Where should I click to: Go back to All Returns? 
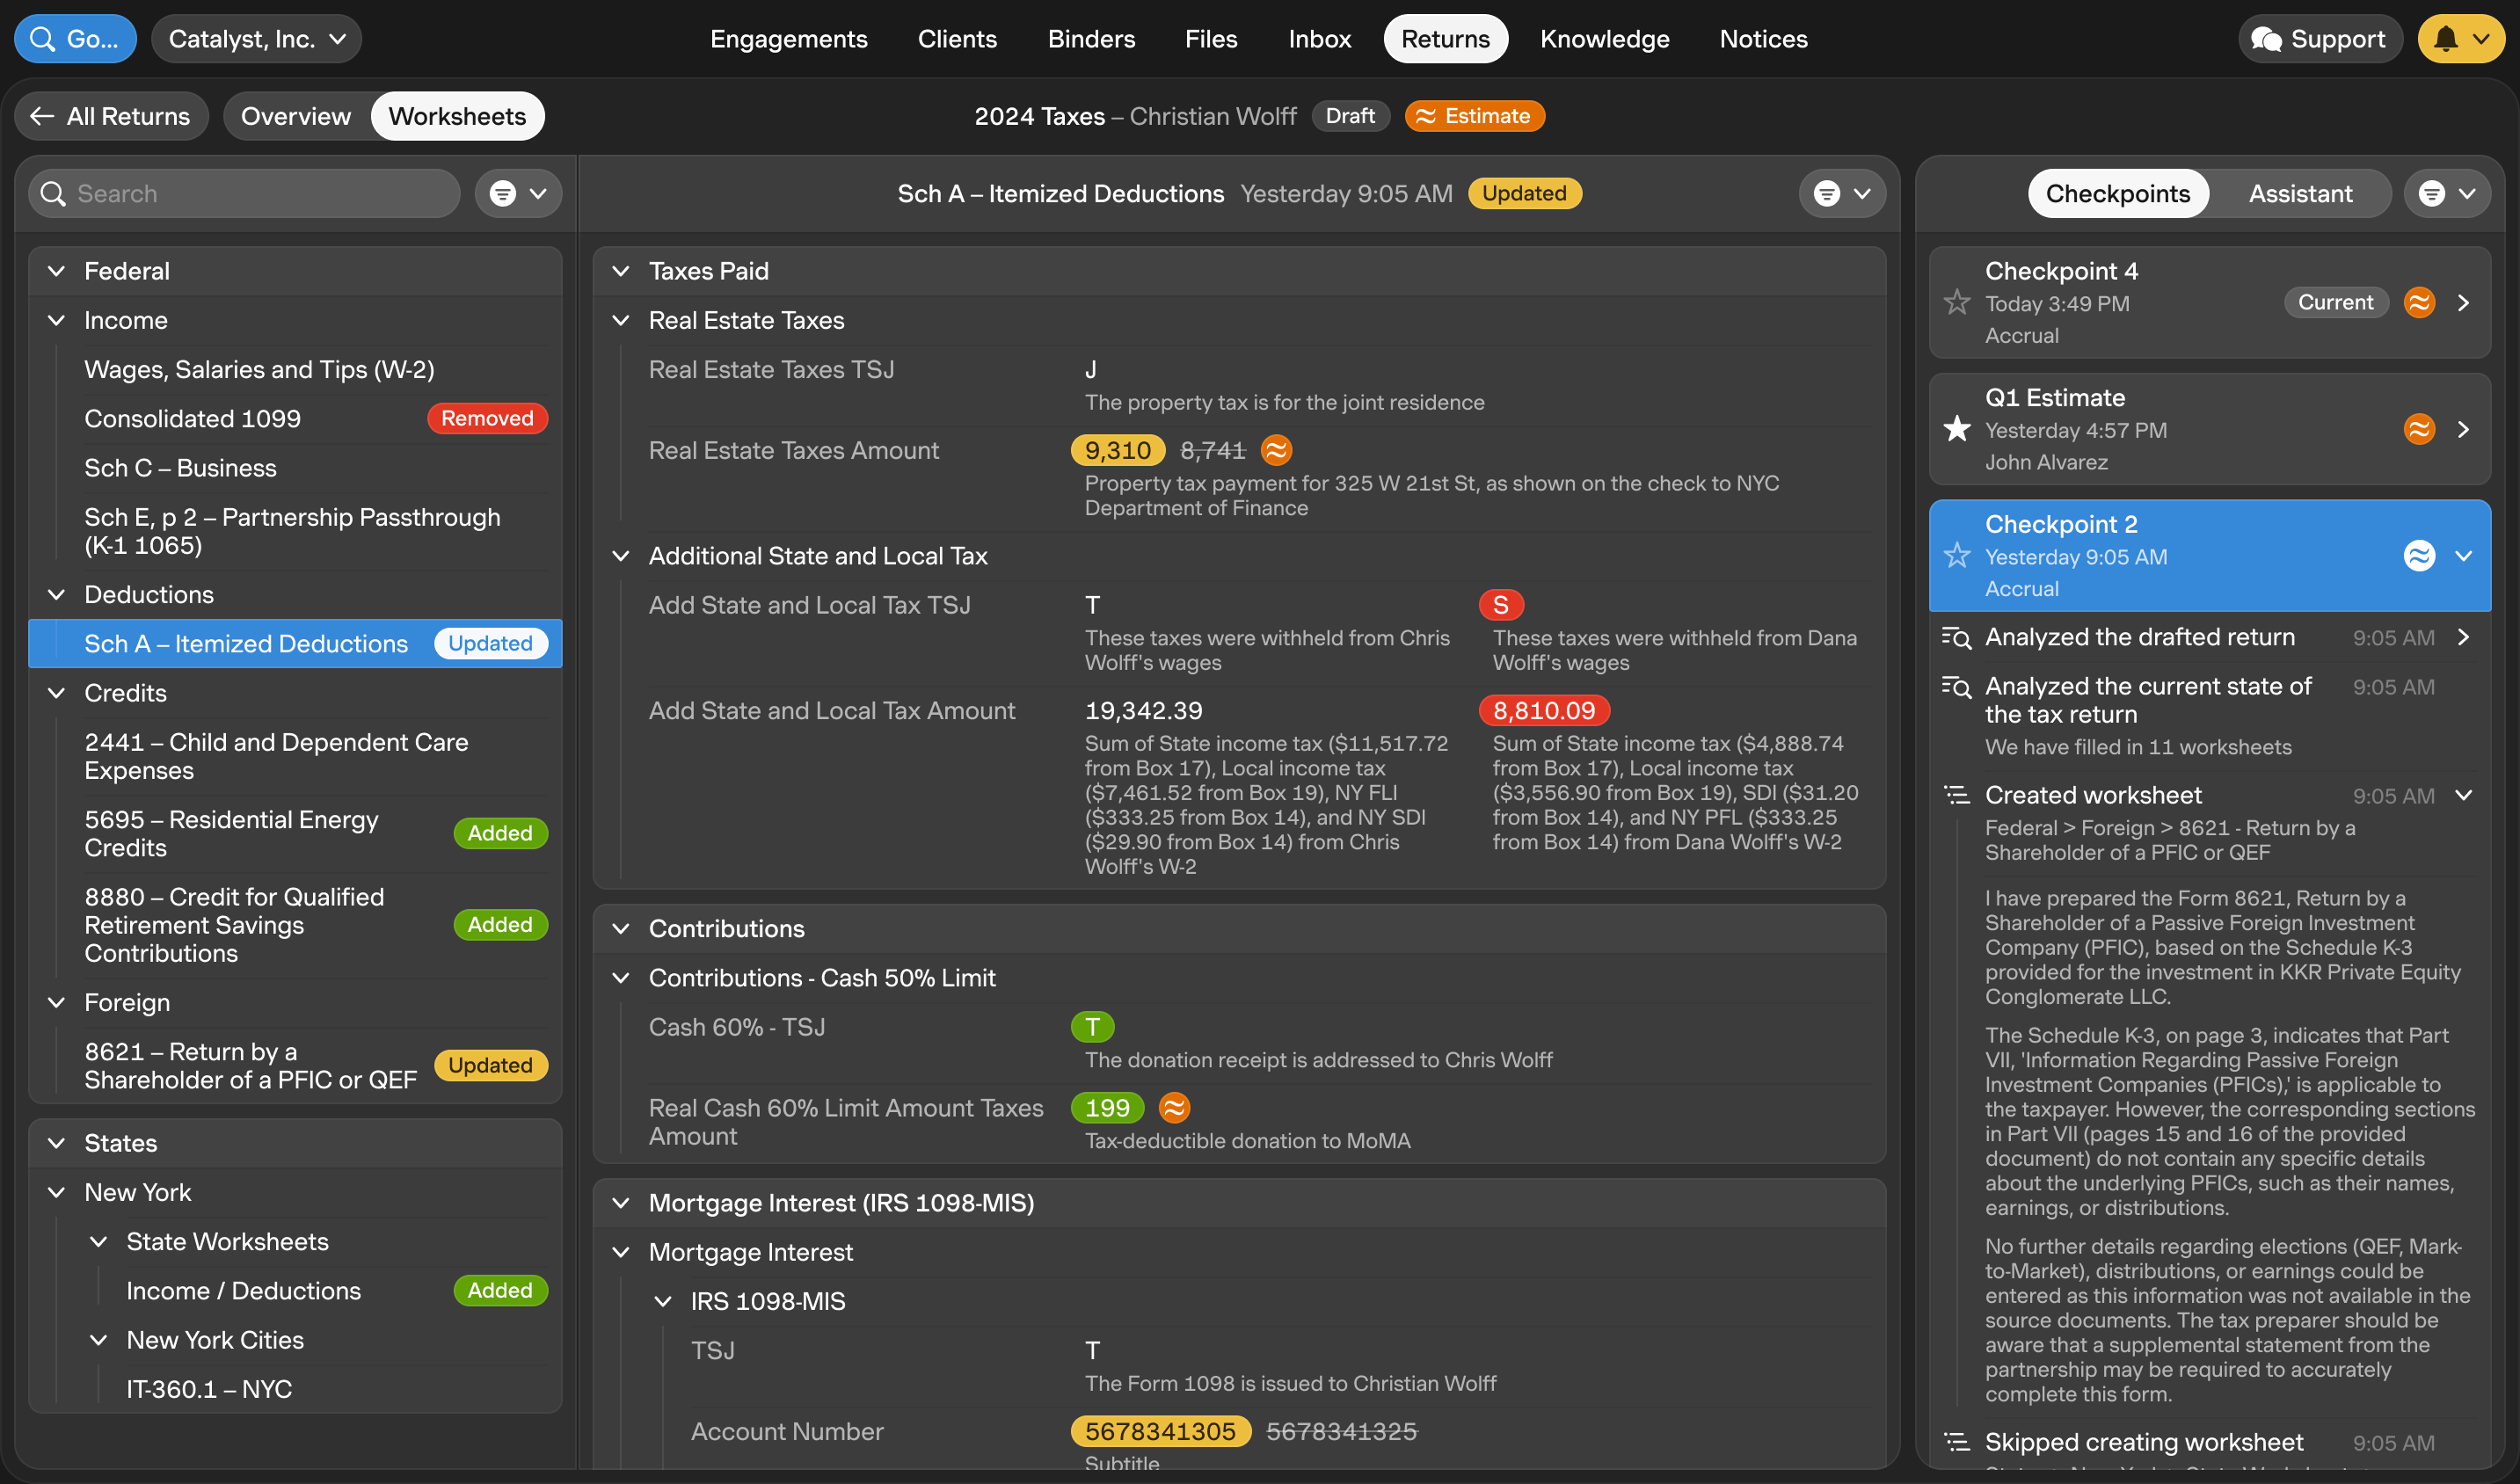pos(111,116)
